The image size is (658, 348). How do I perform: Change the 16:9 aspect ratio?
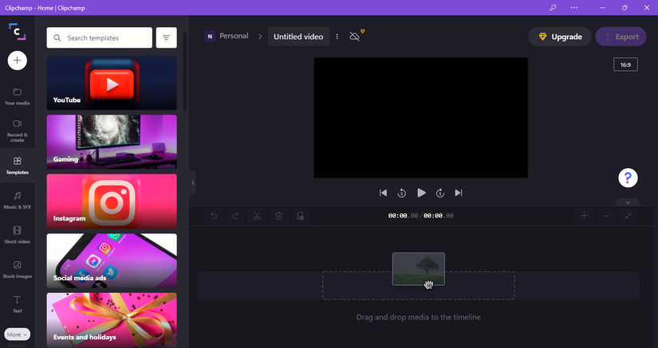coord(625,65)
